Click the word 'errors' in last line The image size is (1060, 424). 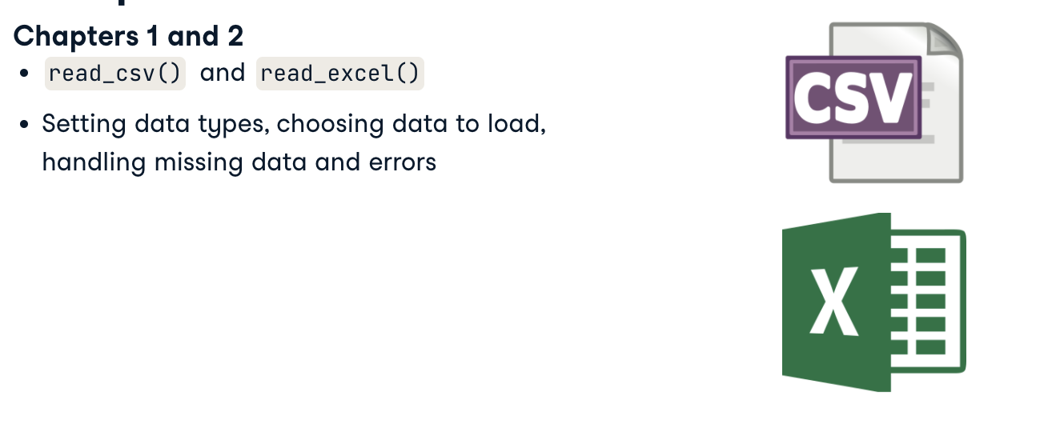coord(403,162)
